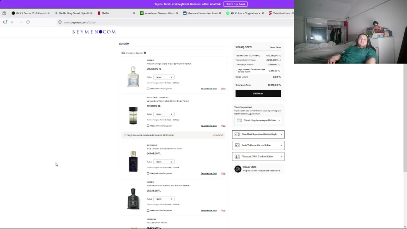Click the Sepeti Paylaş link
The height and width of the screenshot is (229, 407).
pos(275,47)
